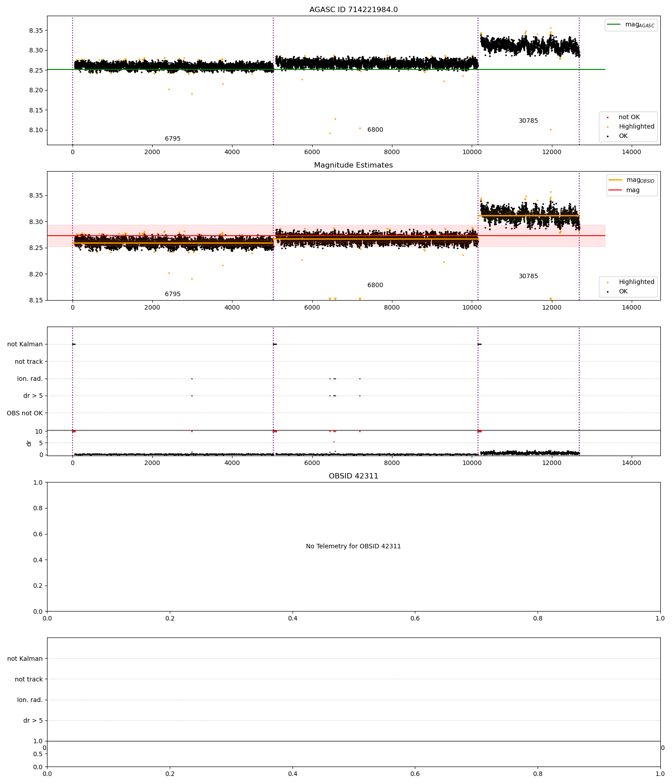Click the 6795 label in Magnitude Estimates plot
The height and width of the screenshot is (784, 672).
(x=173, y=294)
